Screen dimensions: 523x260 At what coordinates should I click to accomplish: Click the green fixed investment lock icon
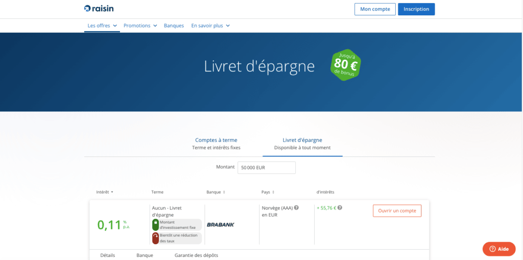point(155,225)
